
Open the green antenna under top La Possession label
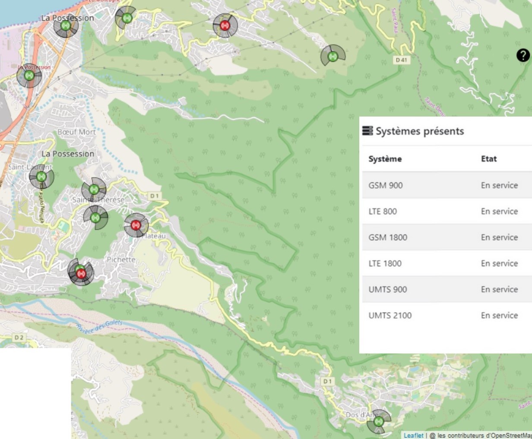66,26
